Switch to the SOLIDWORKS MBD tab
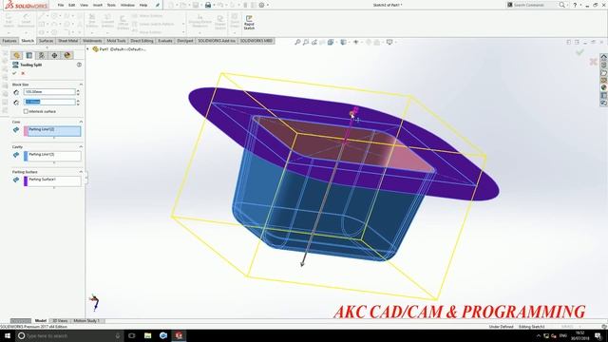This screenshot has height=342, width=608. 256,41
